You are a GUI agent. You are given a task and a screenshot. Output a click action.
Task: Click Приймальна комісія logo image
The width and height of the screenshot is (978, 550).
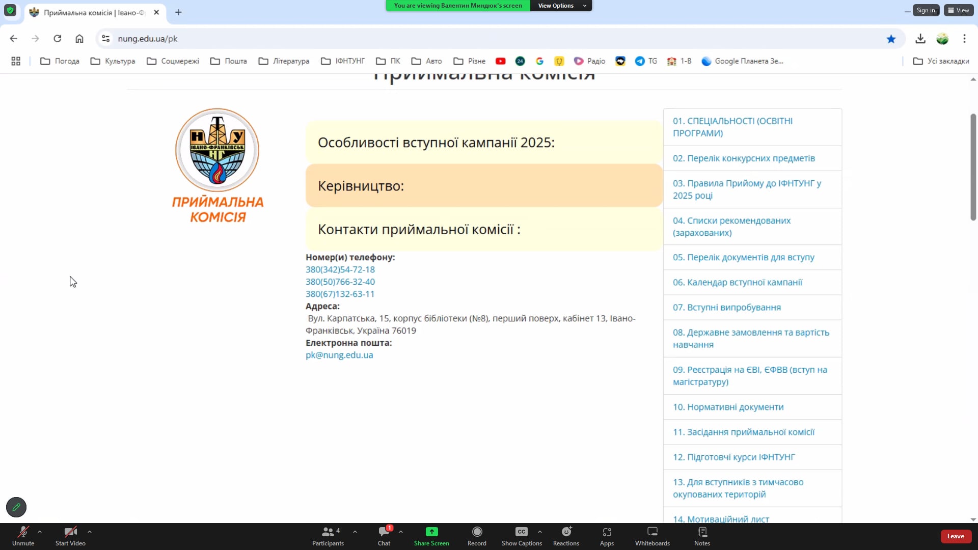click(218, 166)
